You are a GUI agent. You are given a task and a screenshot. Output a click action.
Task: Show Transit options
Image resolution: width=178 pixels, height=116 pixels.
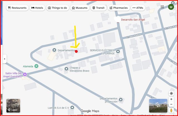[98, 8]
